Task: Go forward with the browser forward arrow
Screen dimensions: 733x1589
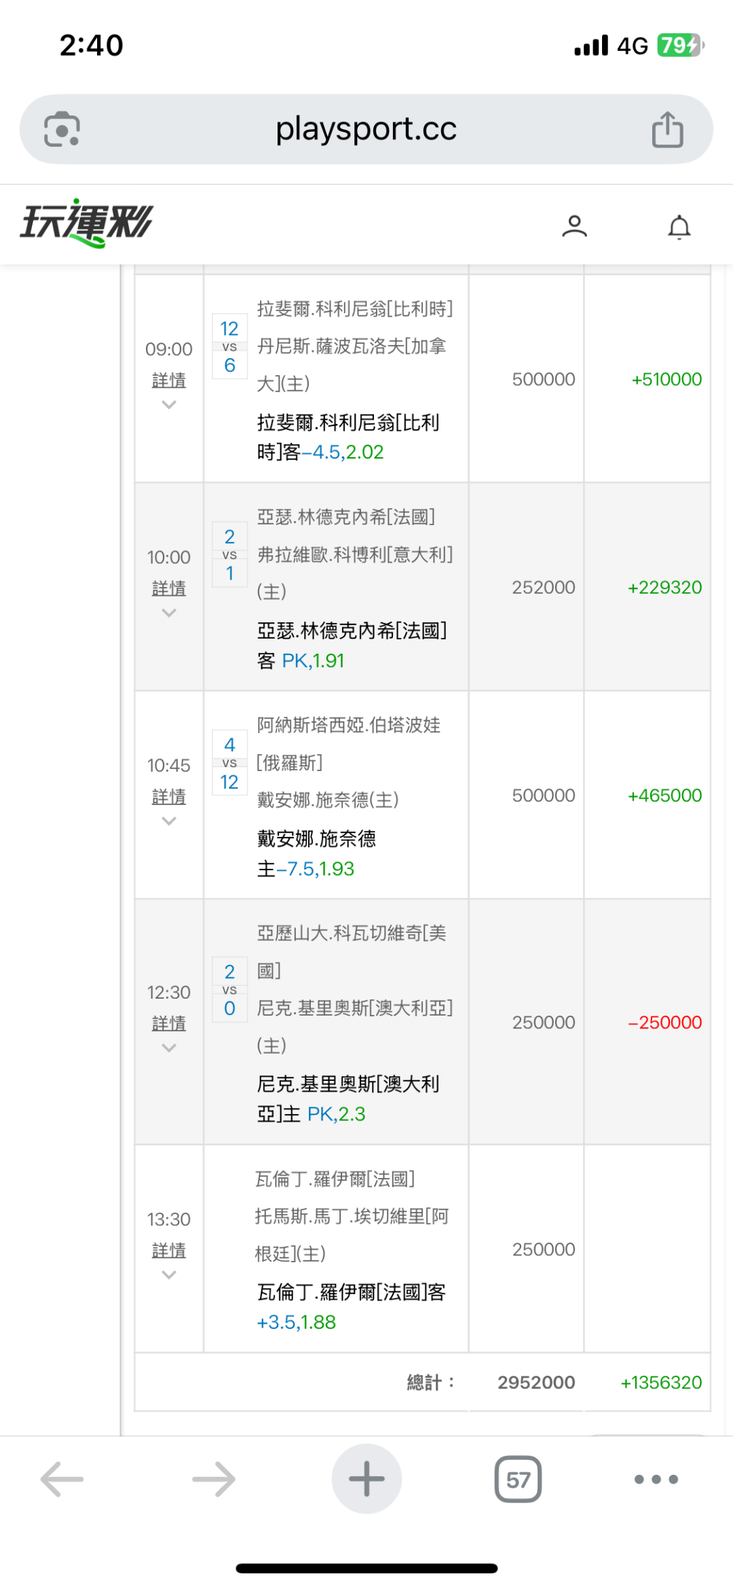Action: pyautogui.click(x=214, y=1479)
